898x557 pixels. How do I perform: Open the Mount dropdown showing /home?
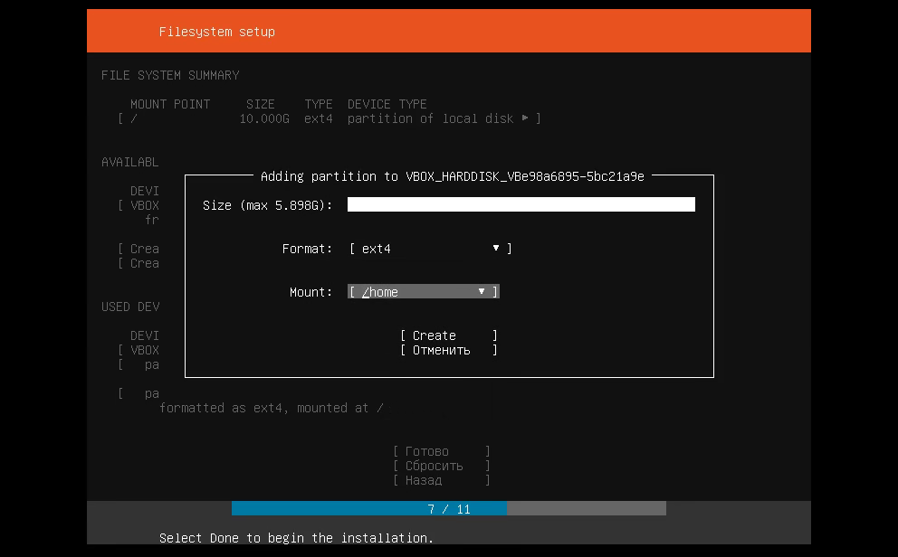[424, 292]
